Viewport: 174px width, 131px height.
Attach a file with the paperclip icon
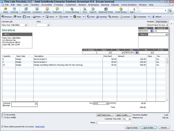pyautogui.click(x=157, y=17)
